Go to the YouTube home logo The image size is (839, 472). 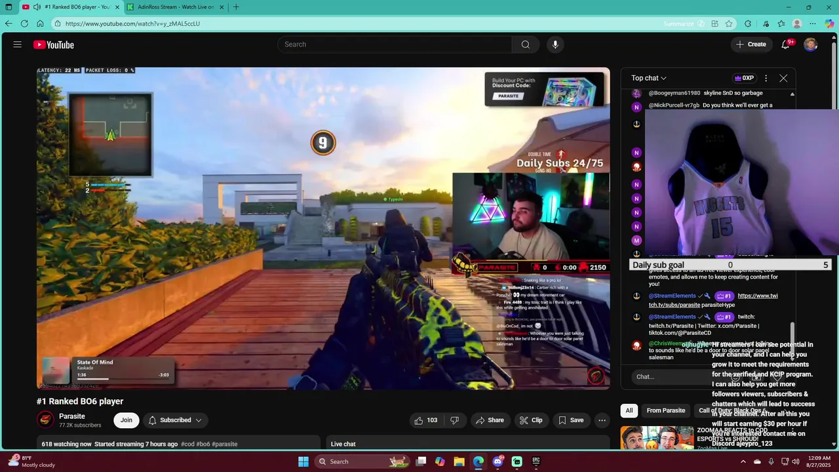pos(54,45)
